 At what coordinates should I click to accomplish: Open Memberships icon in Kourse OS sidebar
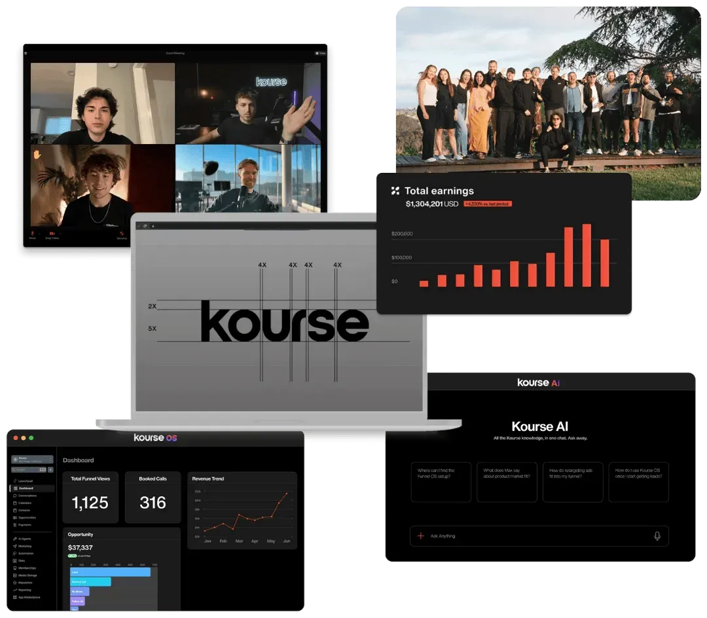point(15,568)
